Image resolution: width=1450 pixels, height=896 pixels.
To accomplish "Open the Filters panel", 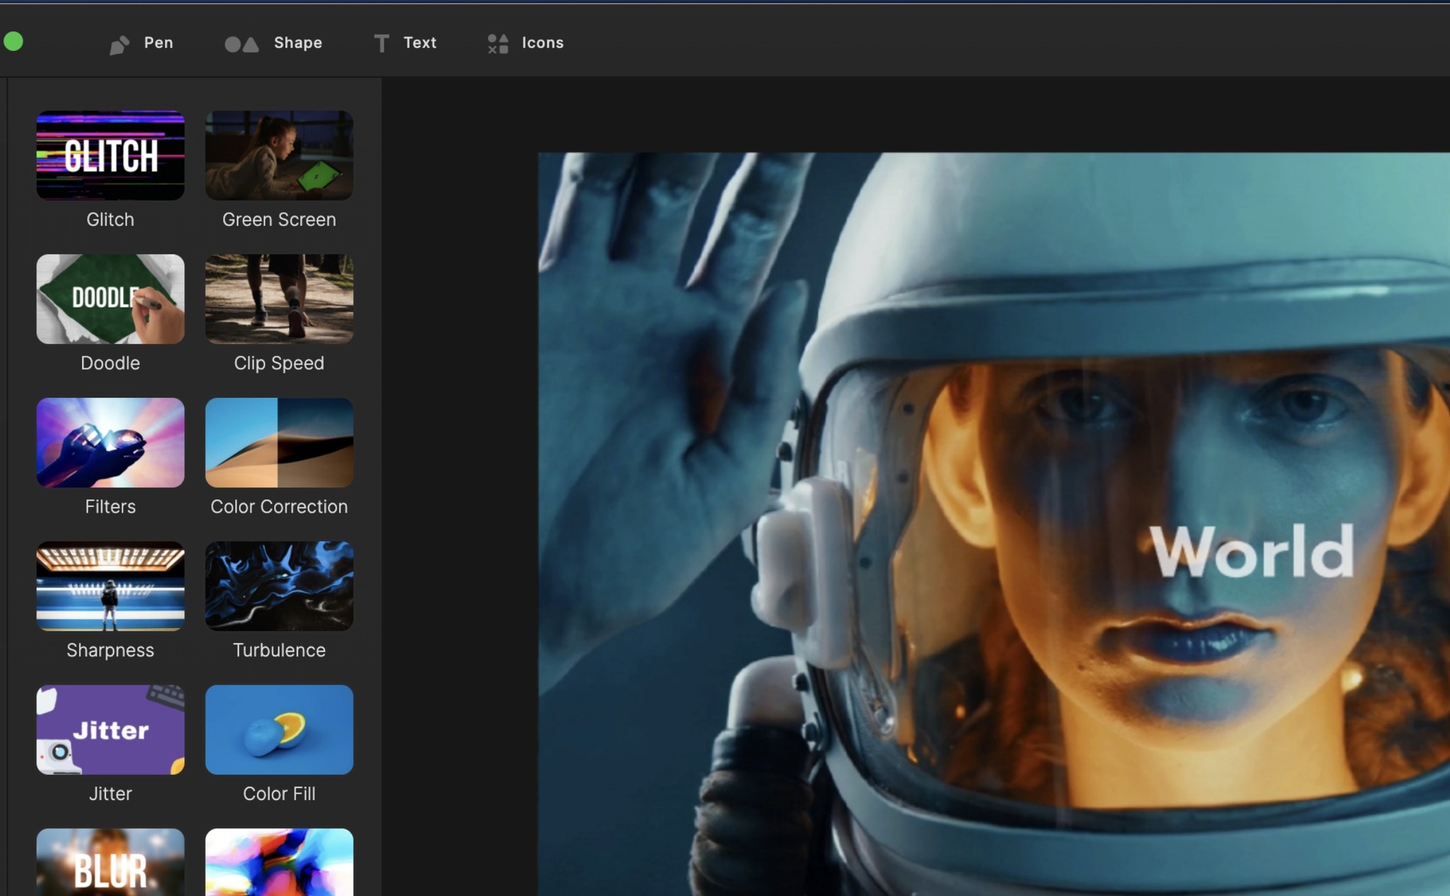I will click(110, 442).
